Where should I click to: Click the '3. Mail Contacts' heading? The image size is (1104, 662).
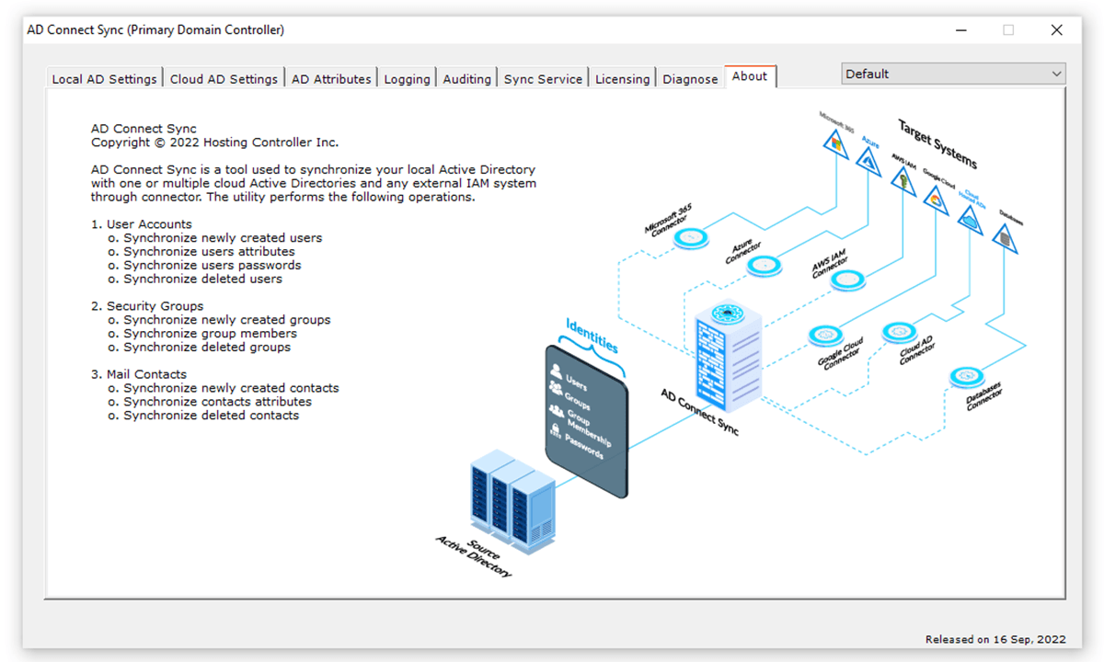(138, 374)
